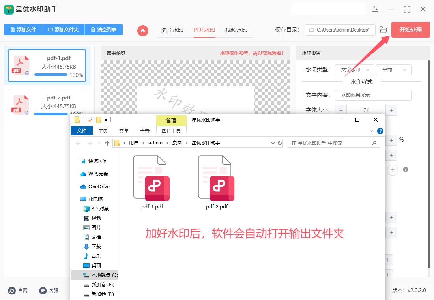Open the folder icon beside the save directory
Viewport: 434px width, 300px height.
pyautogui.click(x=383, y=30)
